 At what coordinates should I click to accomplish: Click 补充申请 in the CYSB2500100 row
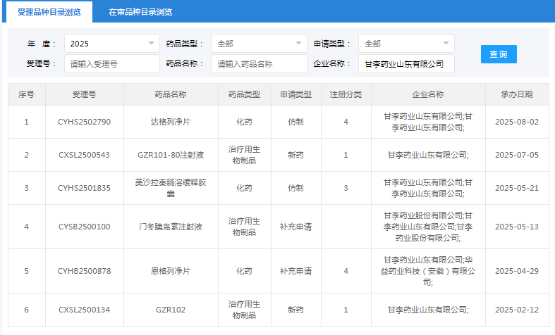(x=296, y=227)
